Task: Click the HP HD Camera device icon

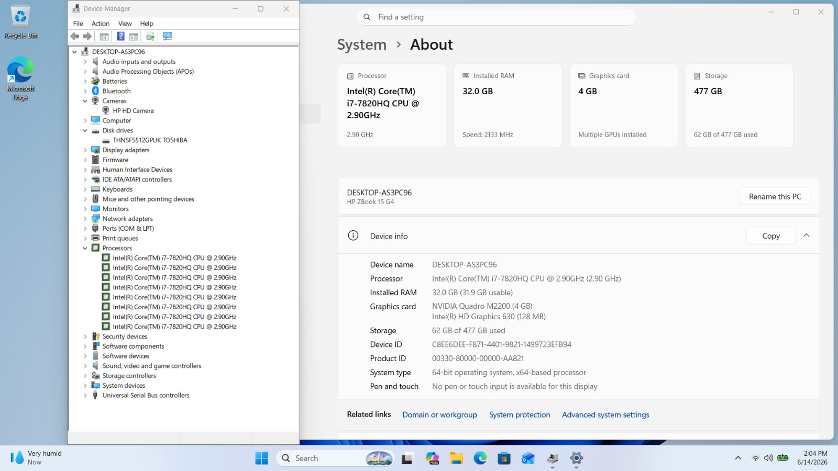Action: [106, 110]
